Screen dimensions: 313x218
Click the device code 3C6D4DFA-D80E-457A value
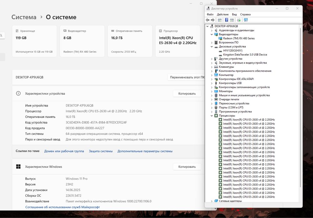96,122
